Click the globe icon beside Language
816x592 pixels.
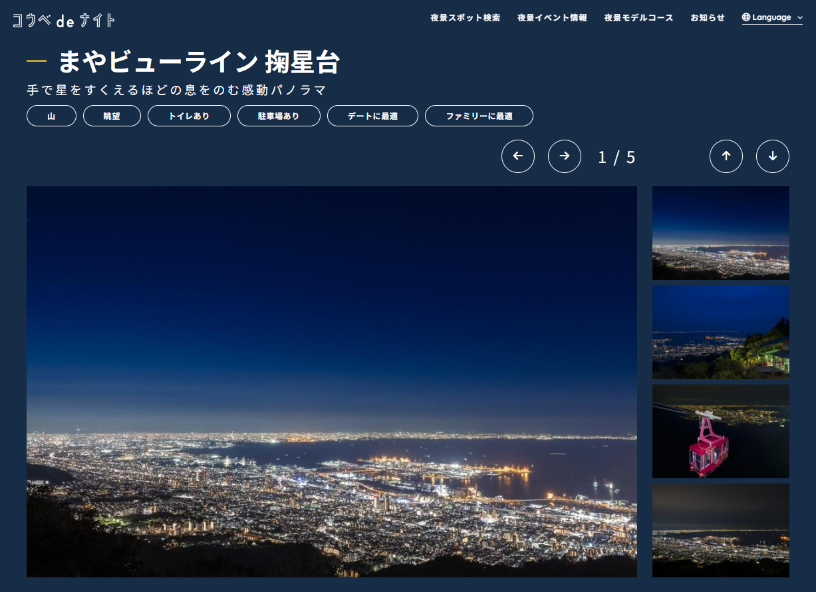[x=746, y=17]
